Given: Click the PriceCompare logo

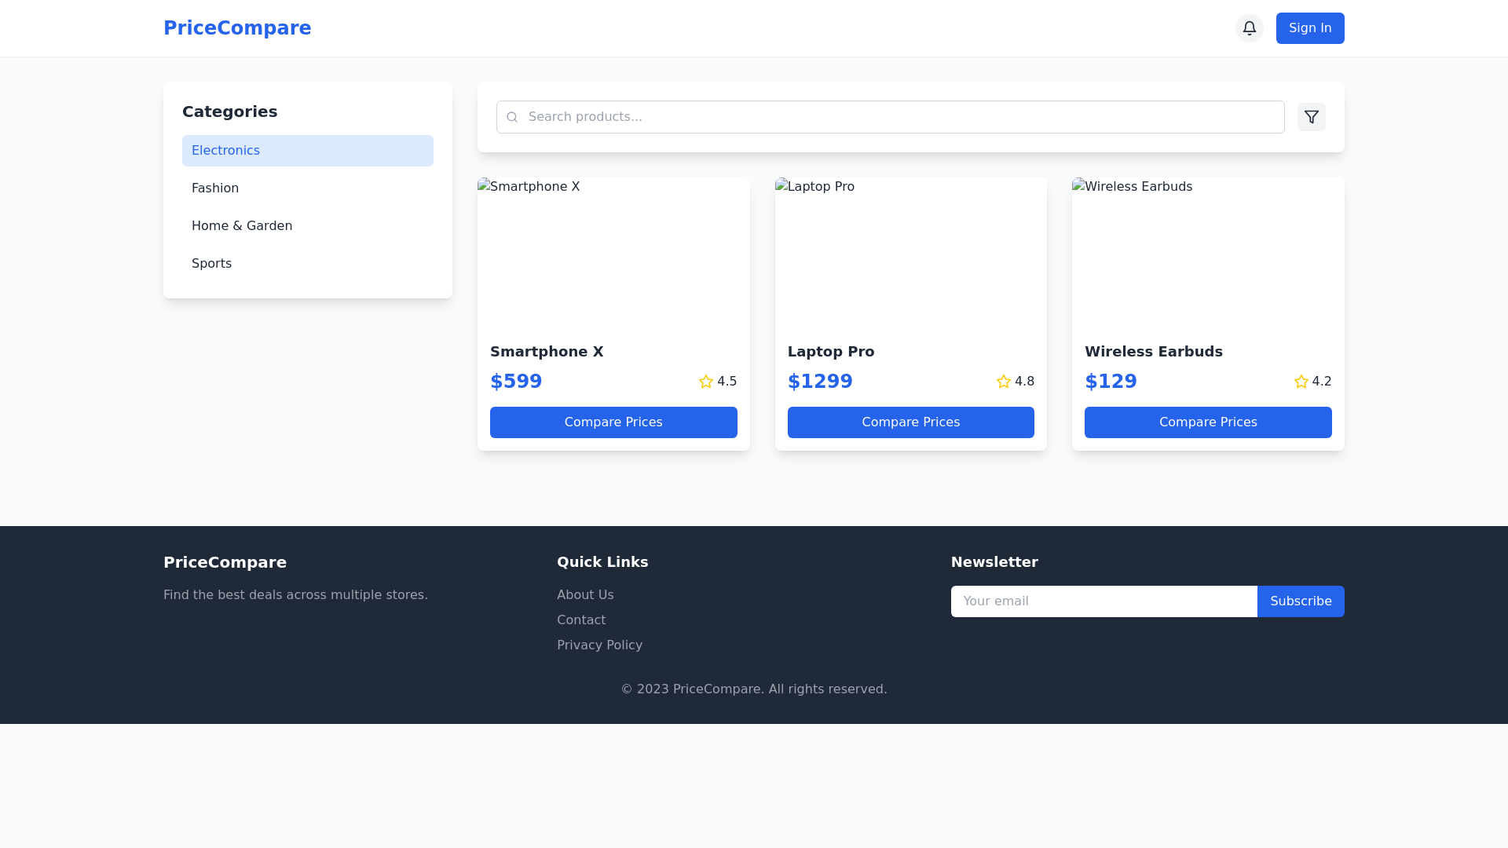Looking at the screenshot, I should click(x=237, y=28).
